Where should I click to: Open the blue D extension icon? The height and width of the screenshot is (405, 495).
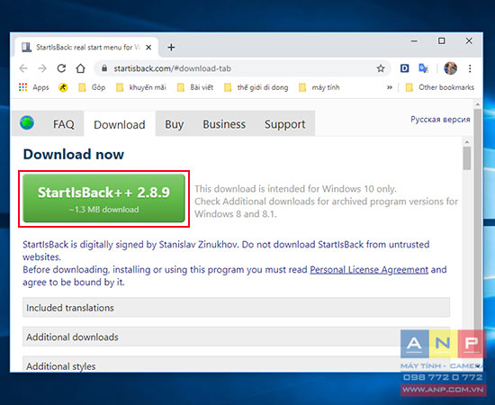click(404, 68)
